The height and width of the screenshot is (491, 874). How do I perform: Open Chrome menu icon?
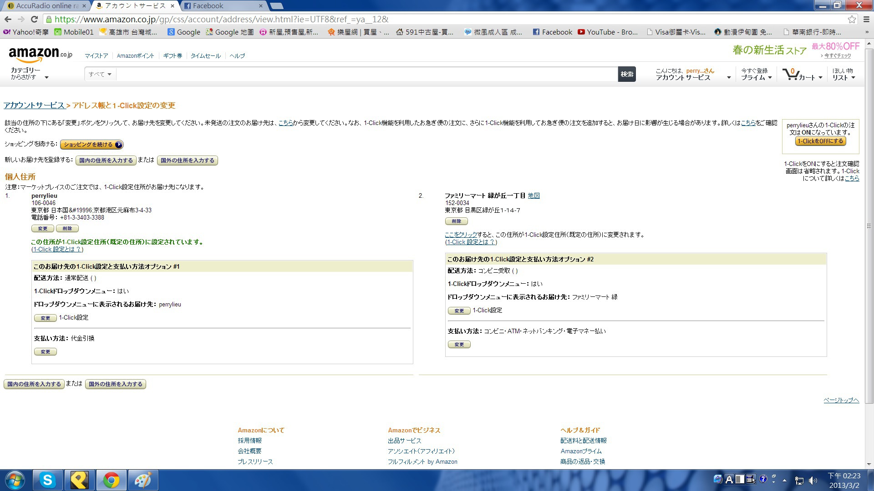pos(866,19)
